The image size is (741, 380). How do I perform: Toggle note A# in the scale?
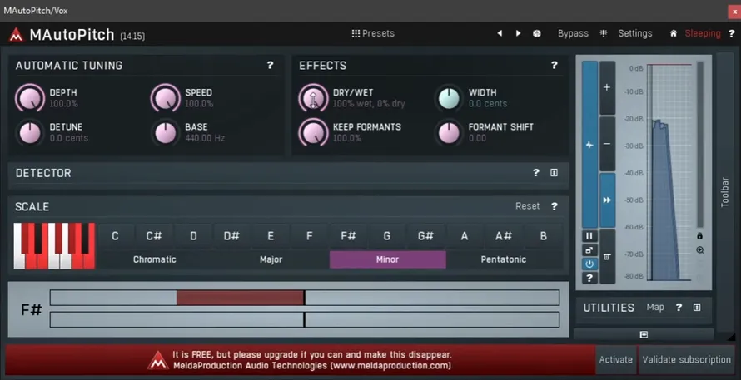click(504, 236)
